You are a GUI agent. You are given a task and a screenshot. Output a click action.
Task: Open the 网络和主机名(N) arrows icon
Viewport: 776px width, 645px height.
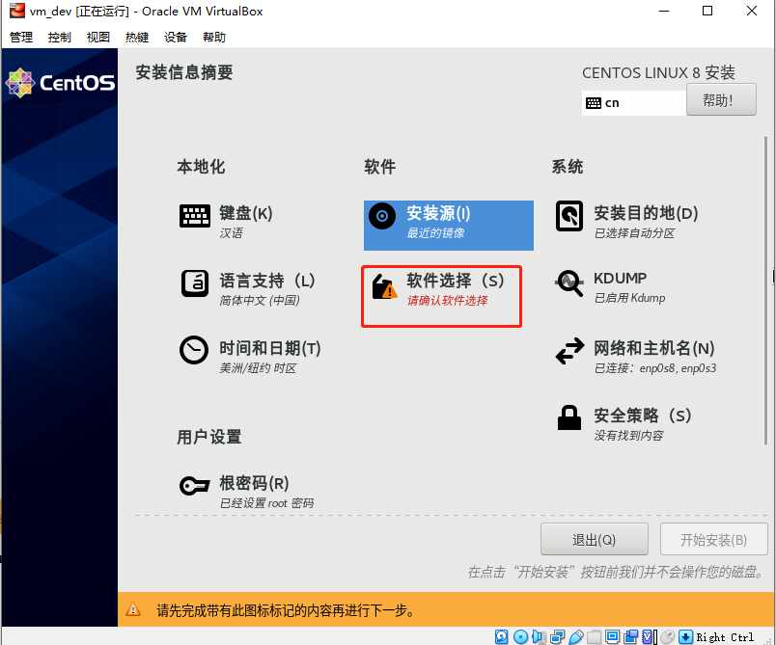[569, 350]
